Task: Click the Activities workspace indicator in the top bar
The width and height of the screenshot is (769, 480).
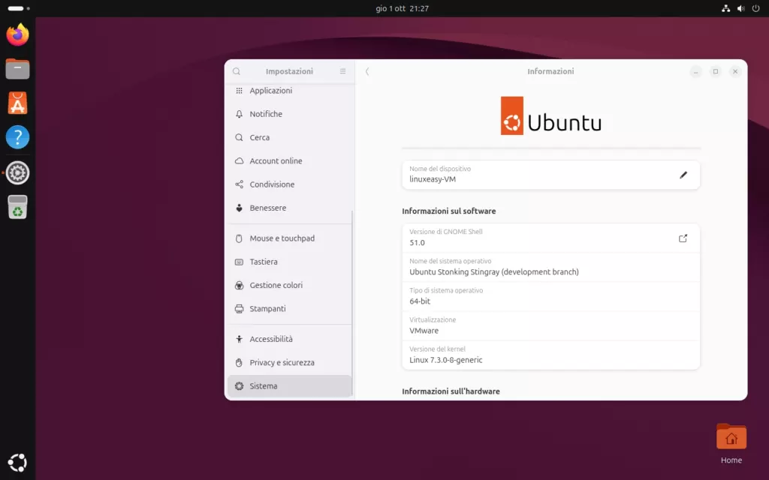Action: point(19,8)
